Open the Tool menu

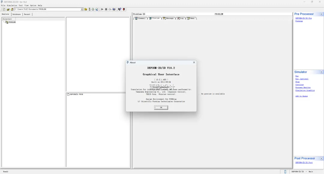[21, 6]
